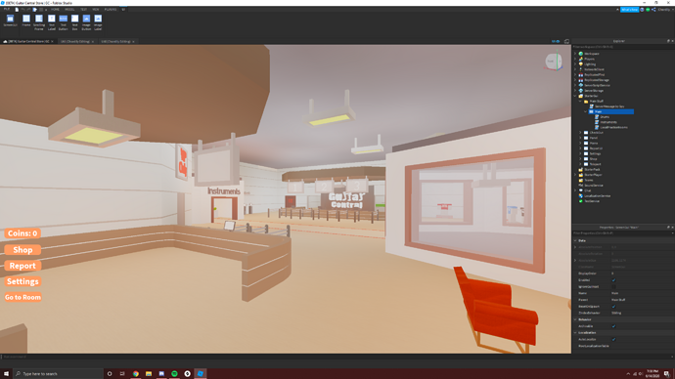Viewport: 675px width, 379px height.
Task: Click the Settings GUI button in viewport
Action: point(22,281)
